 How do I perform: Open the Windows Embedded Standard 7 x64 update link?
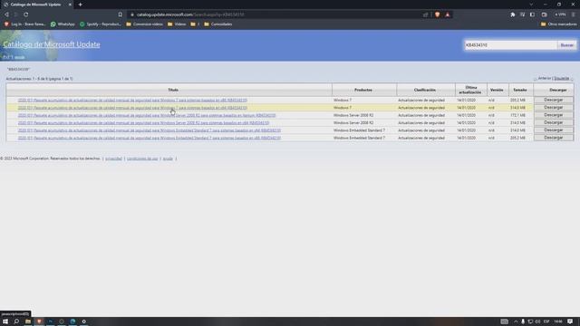click(150, 130)
